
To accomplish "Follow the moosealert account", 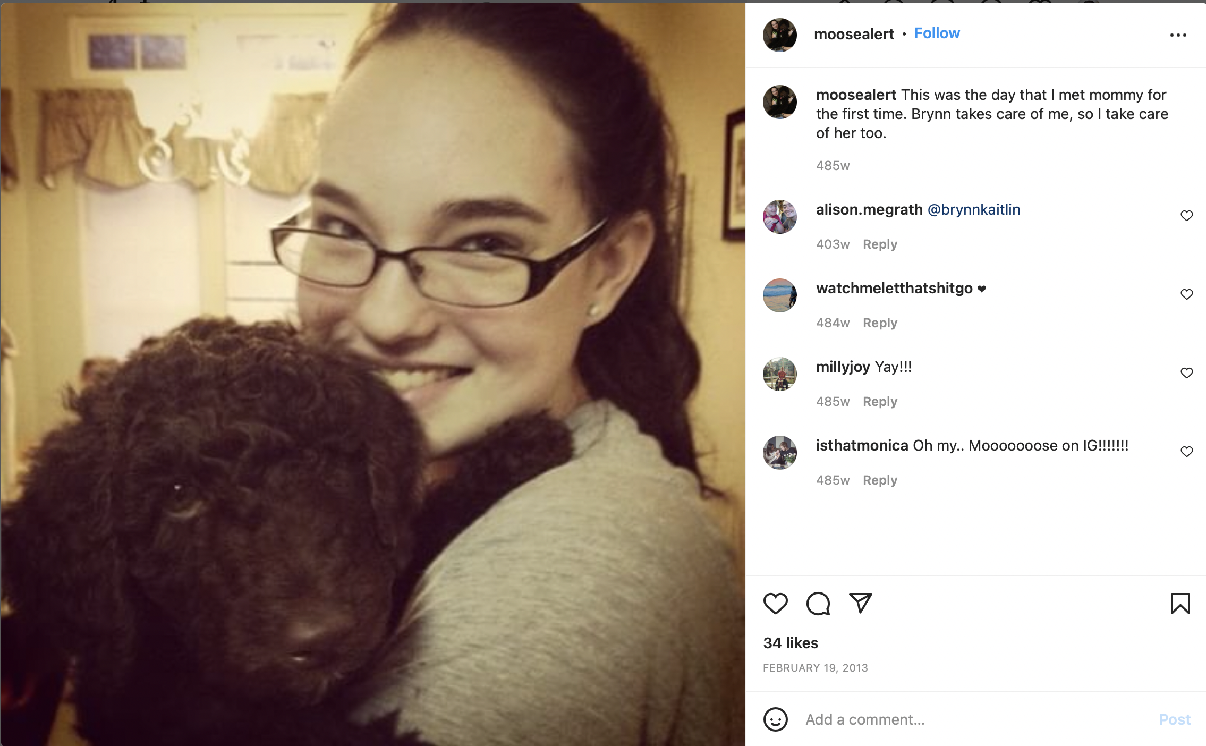I will click(x=937, y=33).
